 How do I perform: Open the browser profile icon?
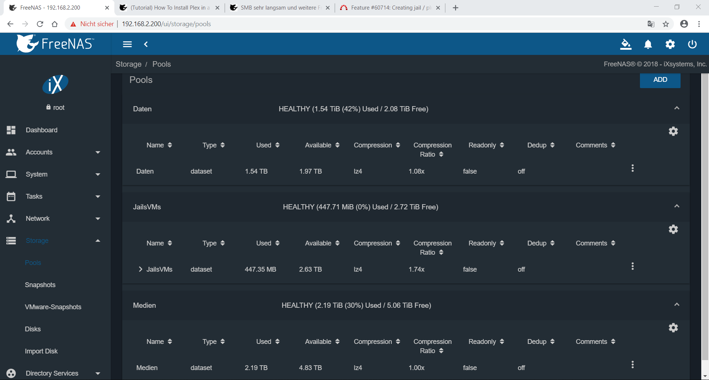pyautogui.click(x=684, y=24)
